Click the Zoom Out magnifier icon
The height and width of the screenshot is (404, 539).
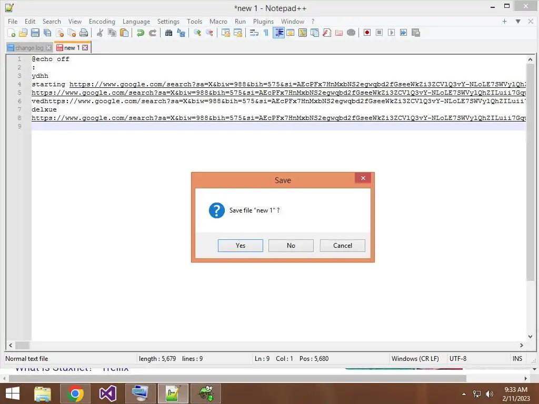coord(209,33)
